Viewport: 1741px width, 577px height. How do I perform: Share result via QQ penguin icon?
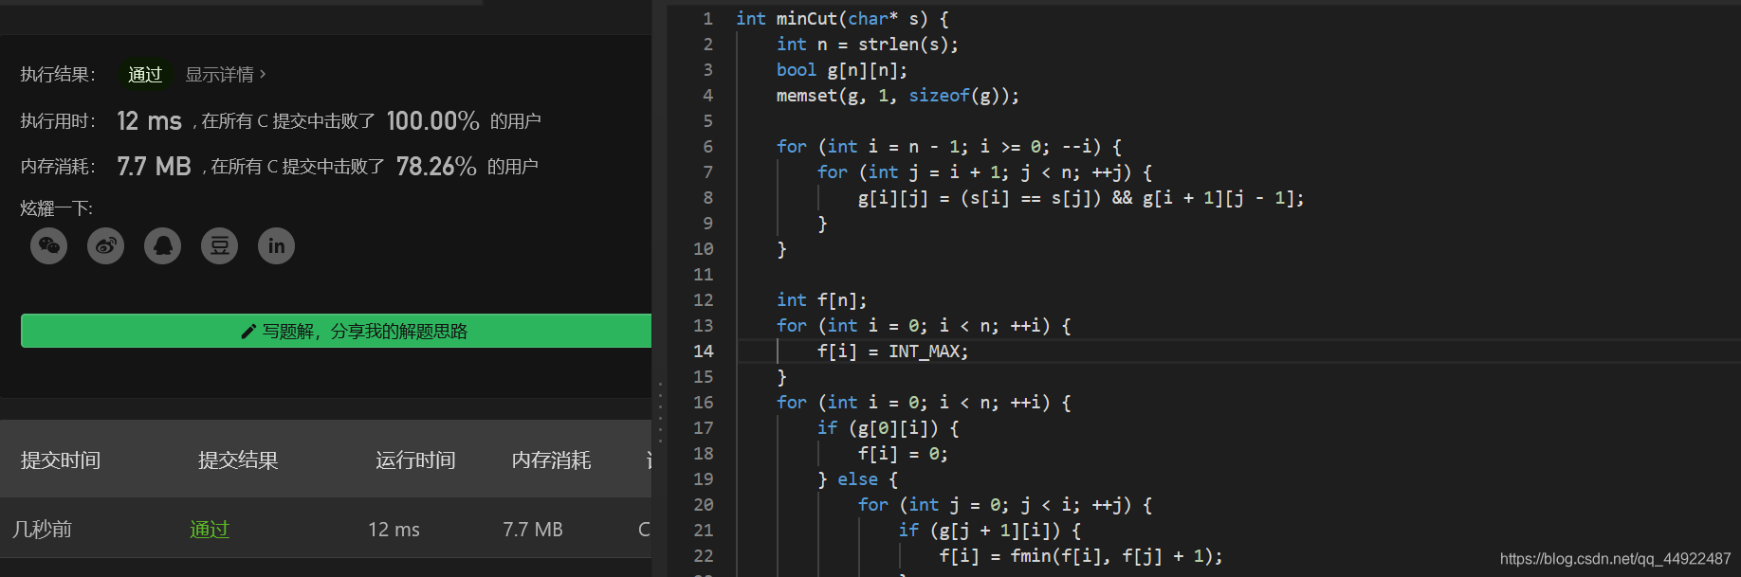[163, 246]
